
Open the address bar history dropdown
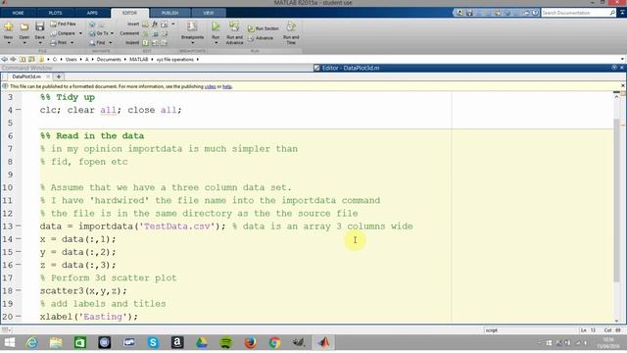tap(622, 59)
